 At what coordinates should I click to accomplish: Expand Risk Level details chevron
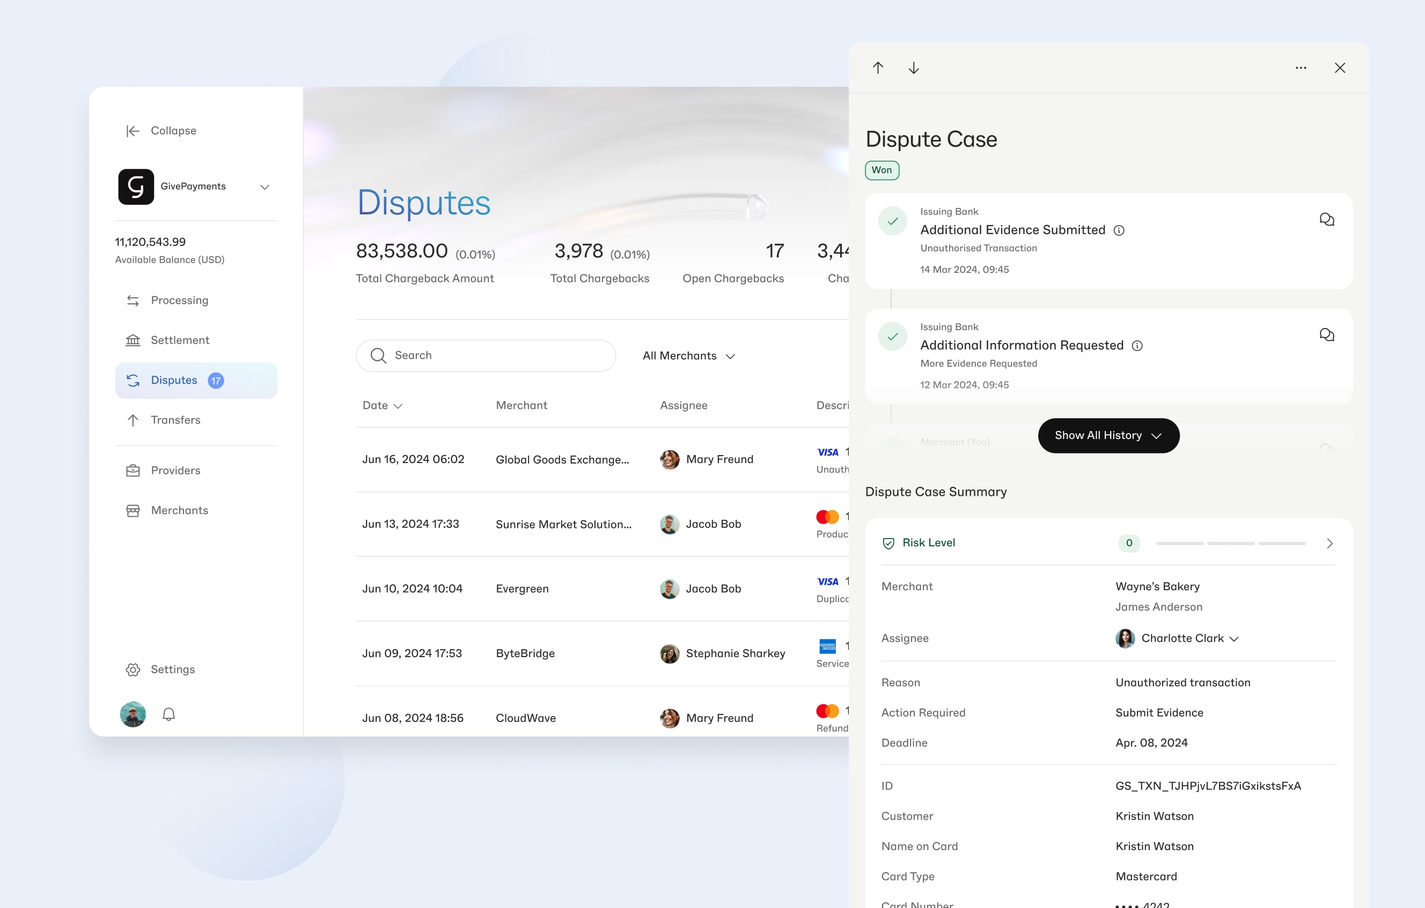1329,544
